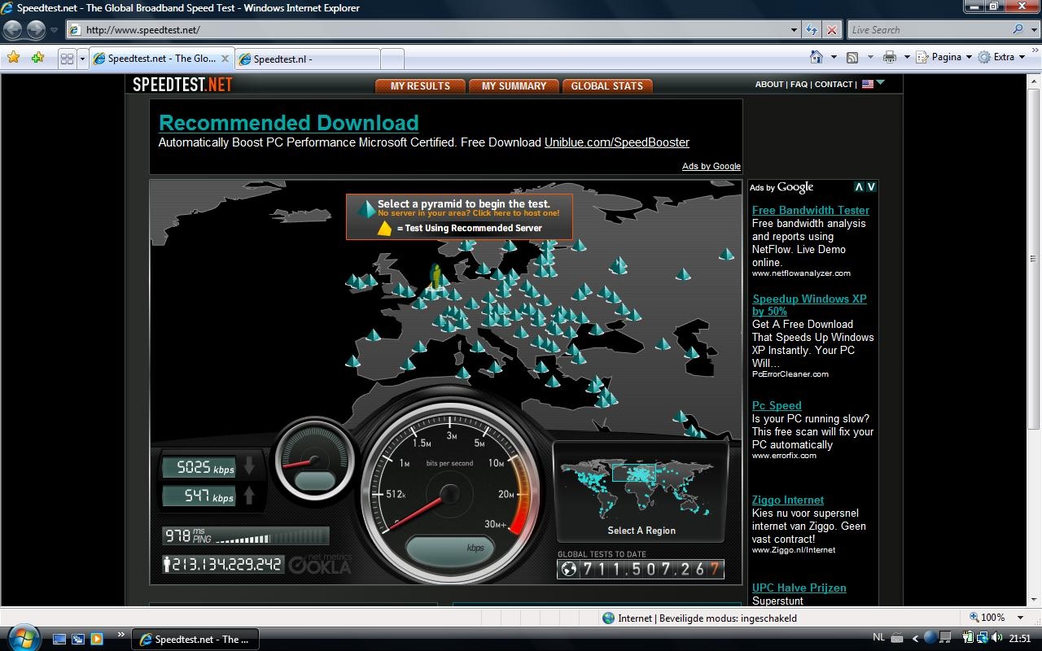1042x651 pixels.
Task: Open the Pagina menu
Action: click(944, 57)
